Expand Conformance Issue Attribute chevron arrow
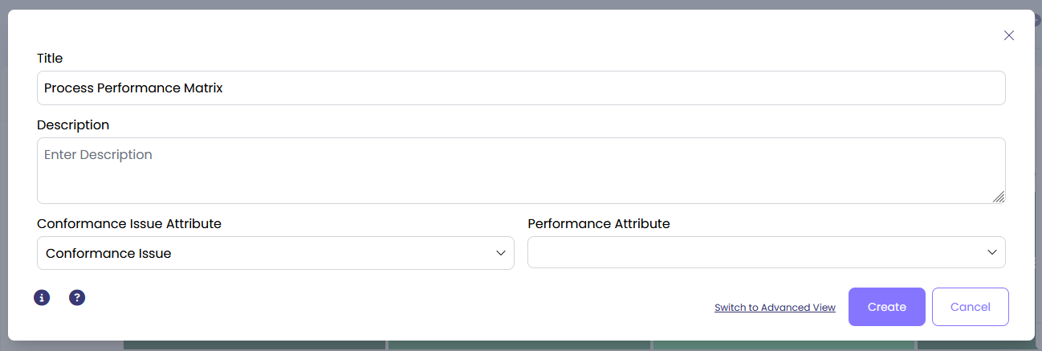Image resolution: width=1042 pixels, height=351 pixels. click(501, 253)
